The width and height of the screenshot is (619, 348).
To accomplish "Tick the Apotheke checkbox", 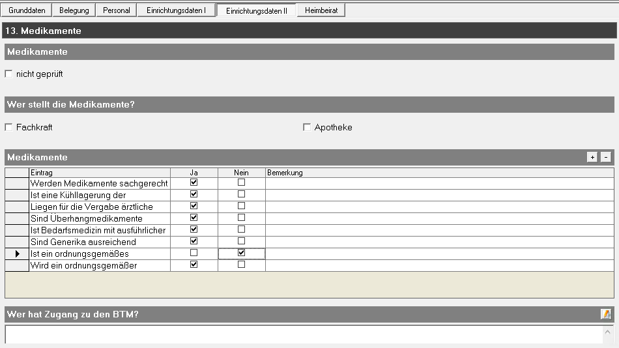I will 307,128.
